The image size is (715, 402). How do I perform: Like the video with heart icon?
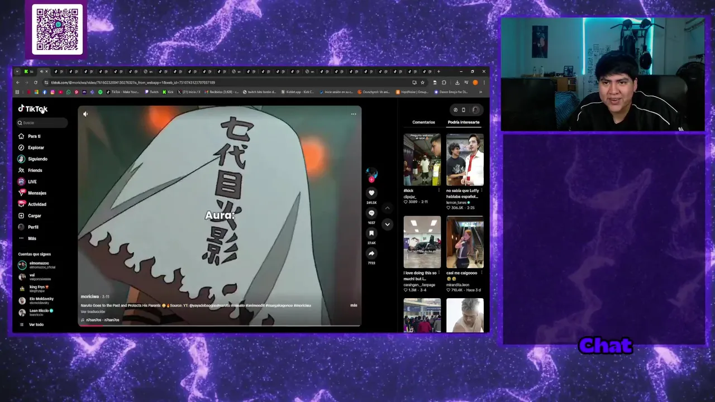(x=371, y=193)
